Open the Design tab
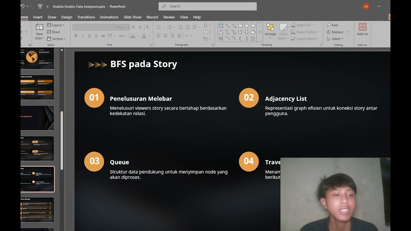 [67, 17]
